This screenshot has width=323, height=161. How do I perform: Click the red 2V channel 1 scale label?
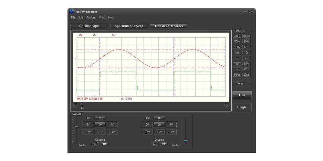[x=81, y=35]
